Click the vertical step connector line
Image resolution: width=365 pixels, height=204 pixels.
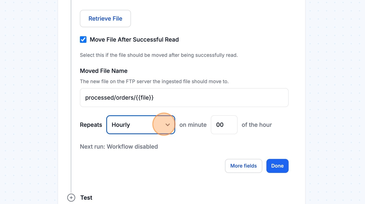point(71,98)
